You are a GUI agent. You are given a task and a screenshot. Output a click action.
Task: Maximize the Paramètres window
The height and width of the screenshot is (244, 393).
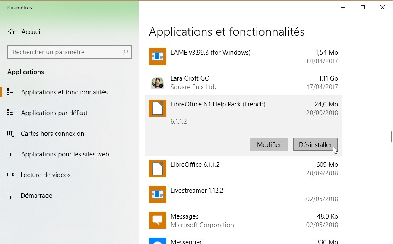(363, 7)
